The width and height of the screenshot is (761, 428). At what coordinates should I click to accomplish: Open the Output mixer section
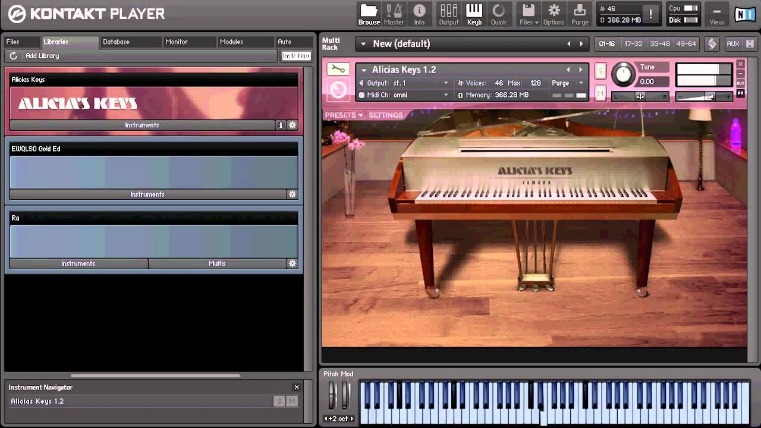[x=449, y=14]
